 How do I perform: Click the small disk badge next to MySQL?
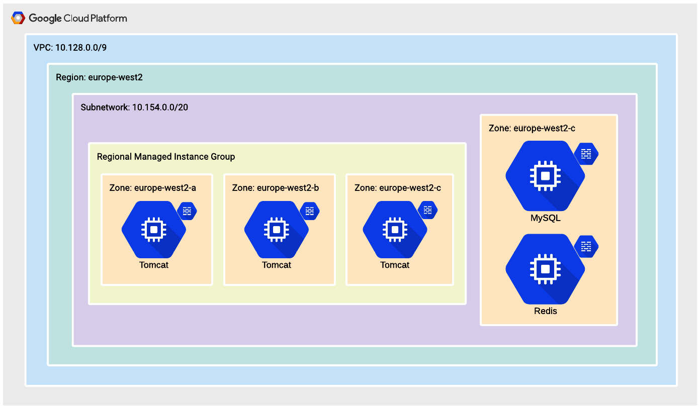586,154
